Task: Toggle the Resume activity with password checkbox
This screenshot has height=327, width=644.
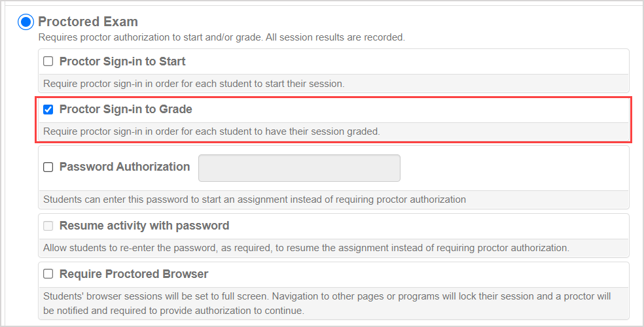Action: [48, 226]
